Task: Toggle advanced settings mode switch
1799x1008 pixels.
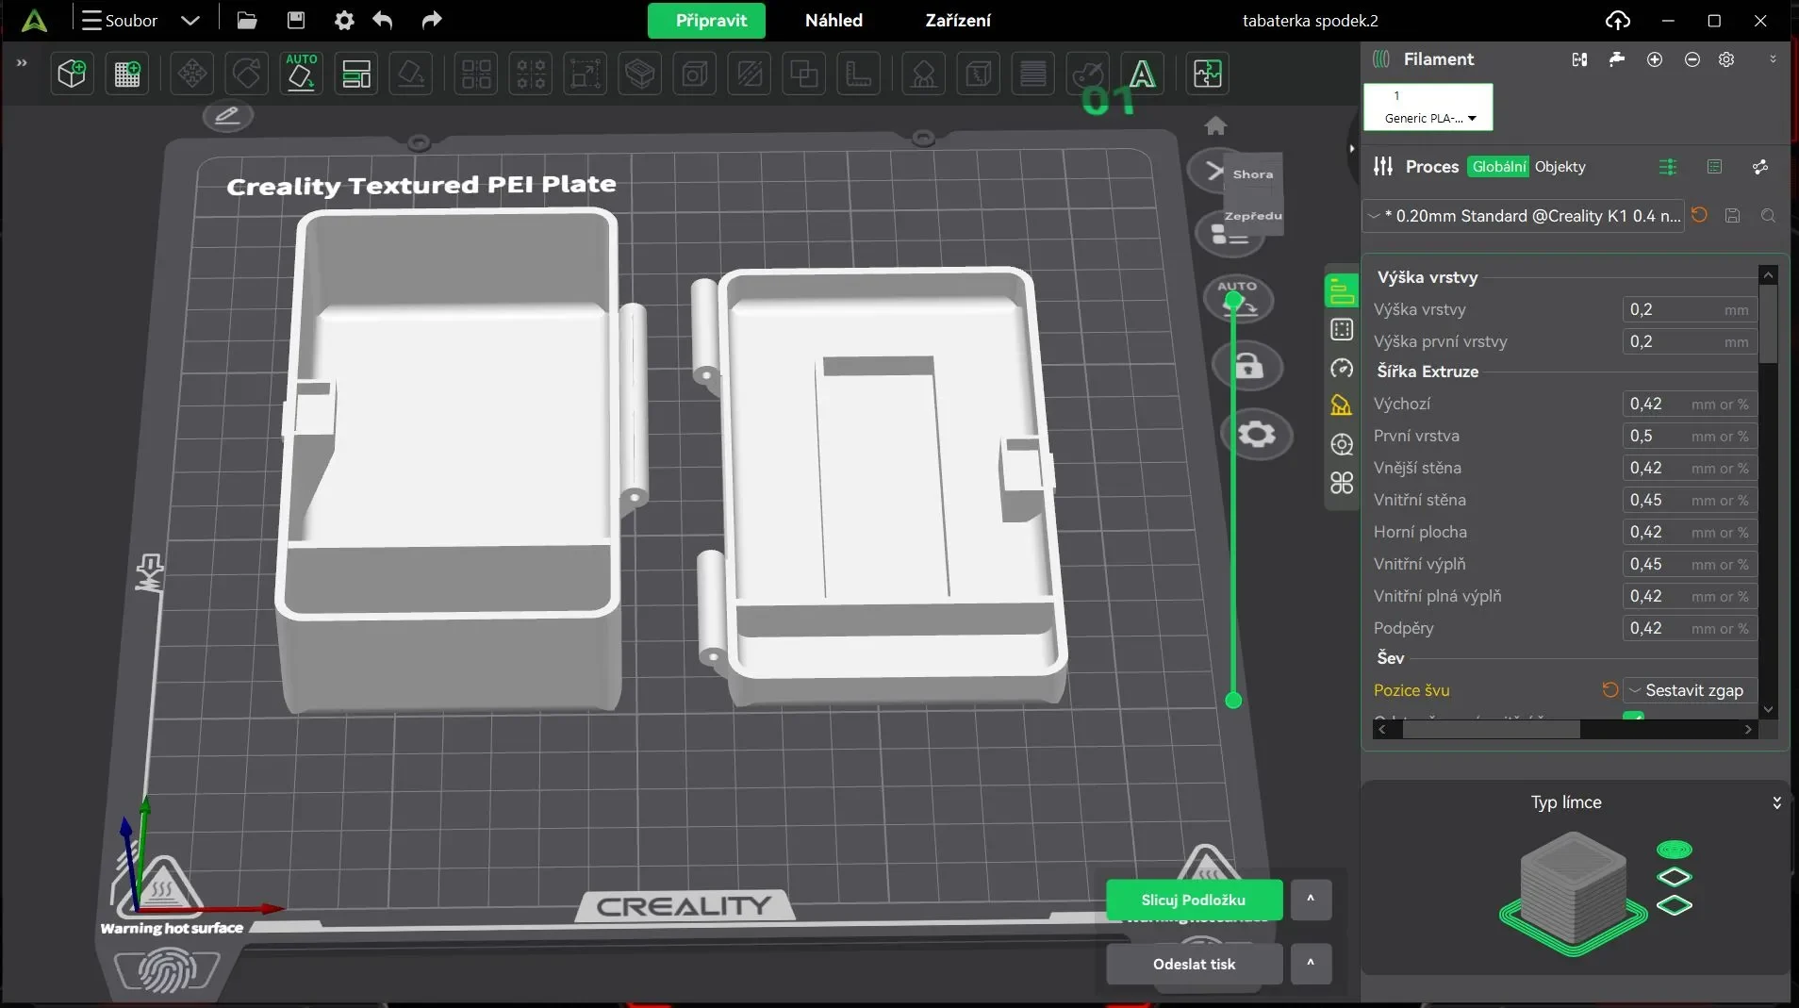Action: pyautogui.click(x=1668, y=167)
